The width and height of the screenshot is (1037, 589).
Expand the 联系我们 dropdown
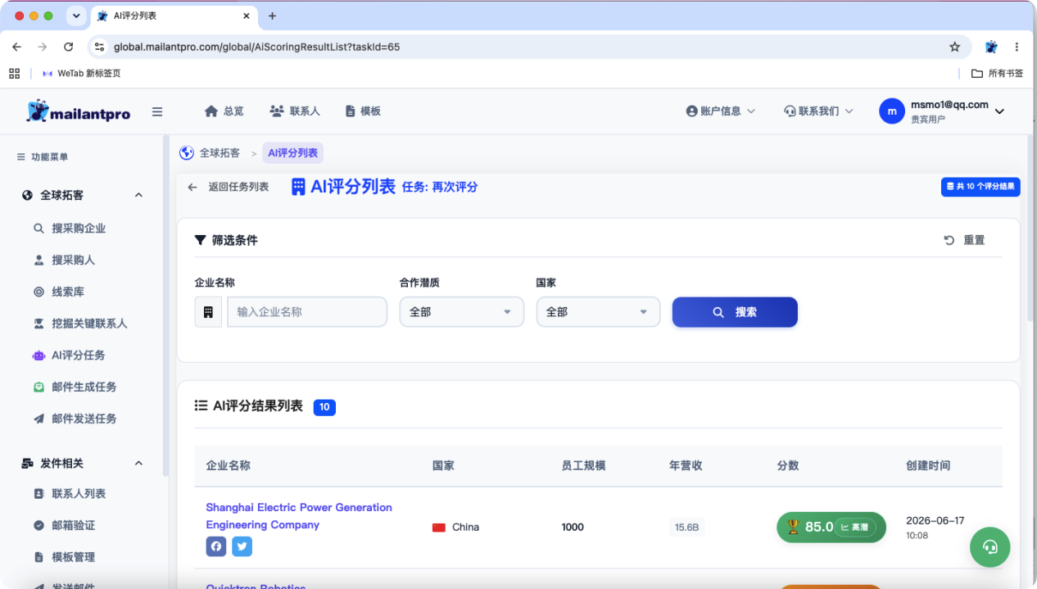tap(818, 111)
